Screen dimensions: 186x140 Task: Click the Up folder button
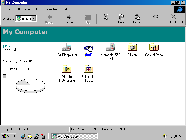pos(88,19)
